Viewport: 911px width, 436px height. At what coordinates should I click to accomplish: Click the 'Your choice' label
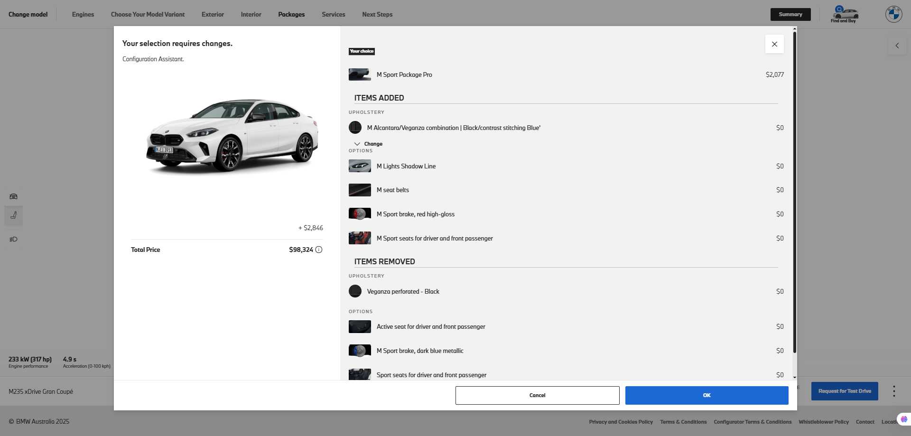point(362,51)
